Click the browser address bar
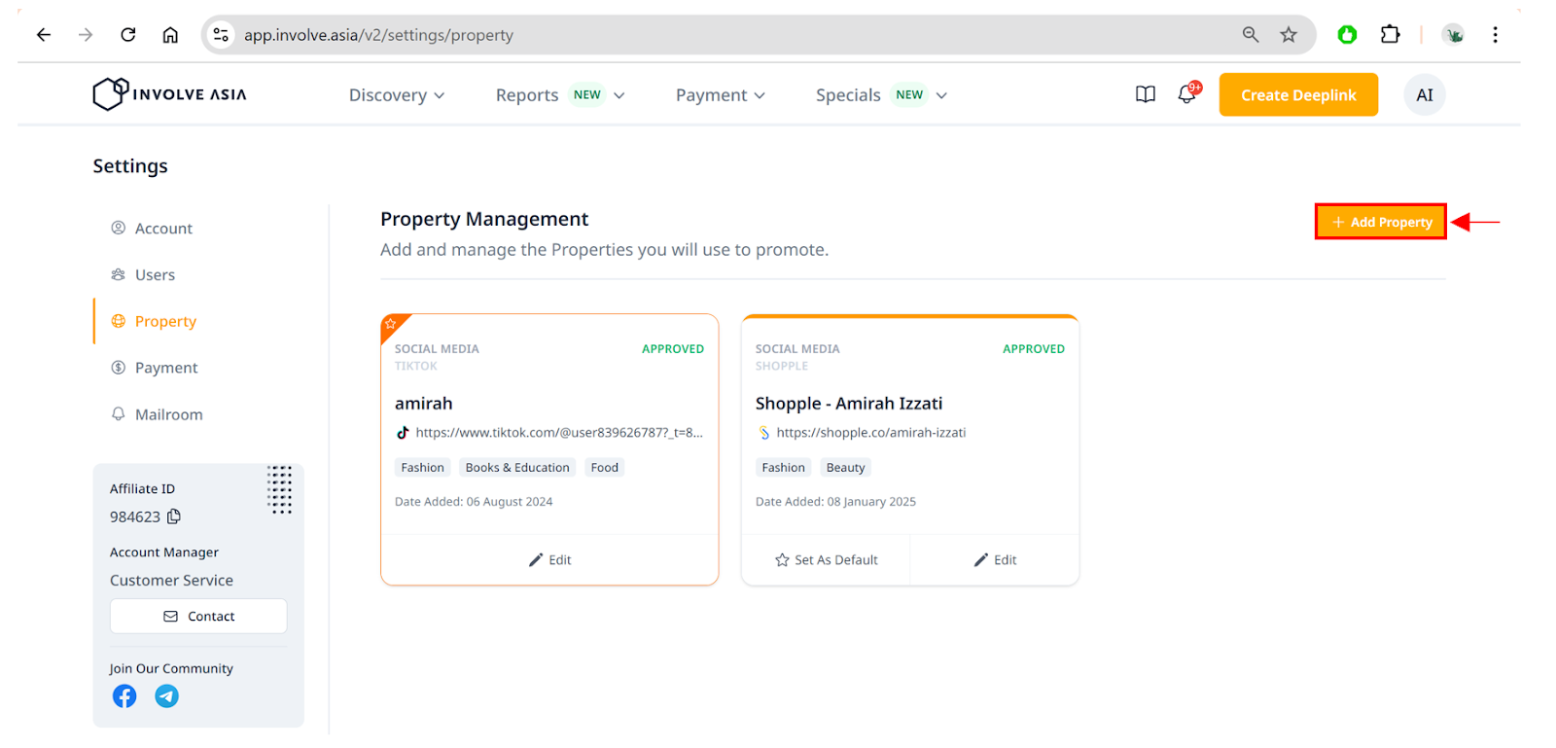 [x=681, y=35]
